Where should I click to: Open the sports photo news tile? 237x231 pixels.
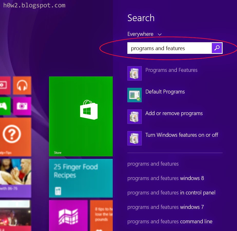click(x=16, y=178)
